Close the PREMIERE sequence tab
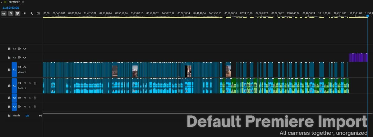373x137 pixels. pos(2,2)
